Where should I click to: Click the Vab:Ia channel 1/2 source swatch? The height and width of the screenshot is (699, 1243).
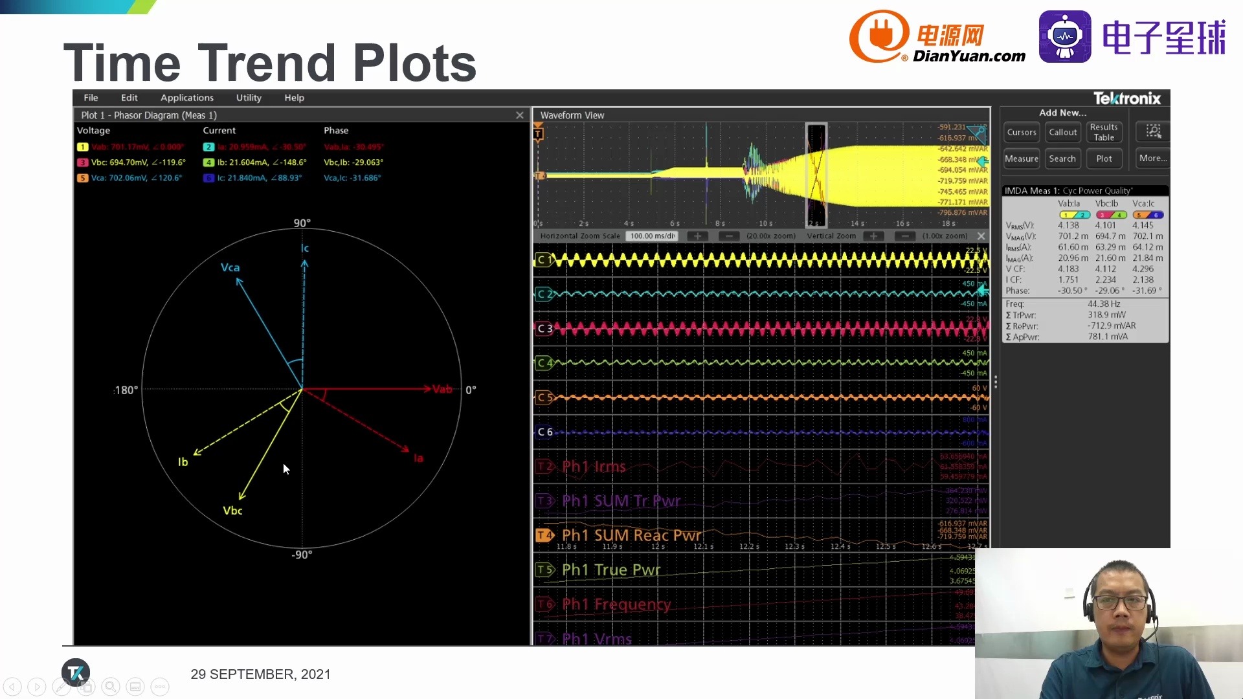click(x=1075, y=215)
